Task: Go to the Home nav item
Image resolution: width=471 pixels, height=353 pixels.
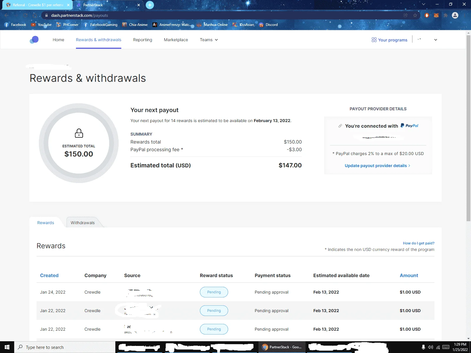Action: point(58,40)
